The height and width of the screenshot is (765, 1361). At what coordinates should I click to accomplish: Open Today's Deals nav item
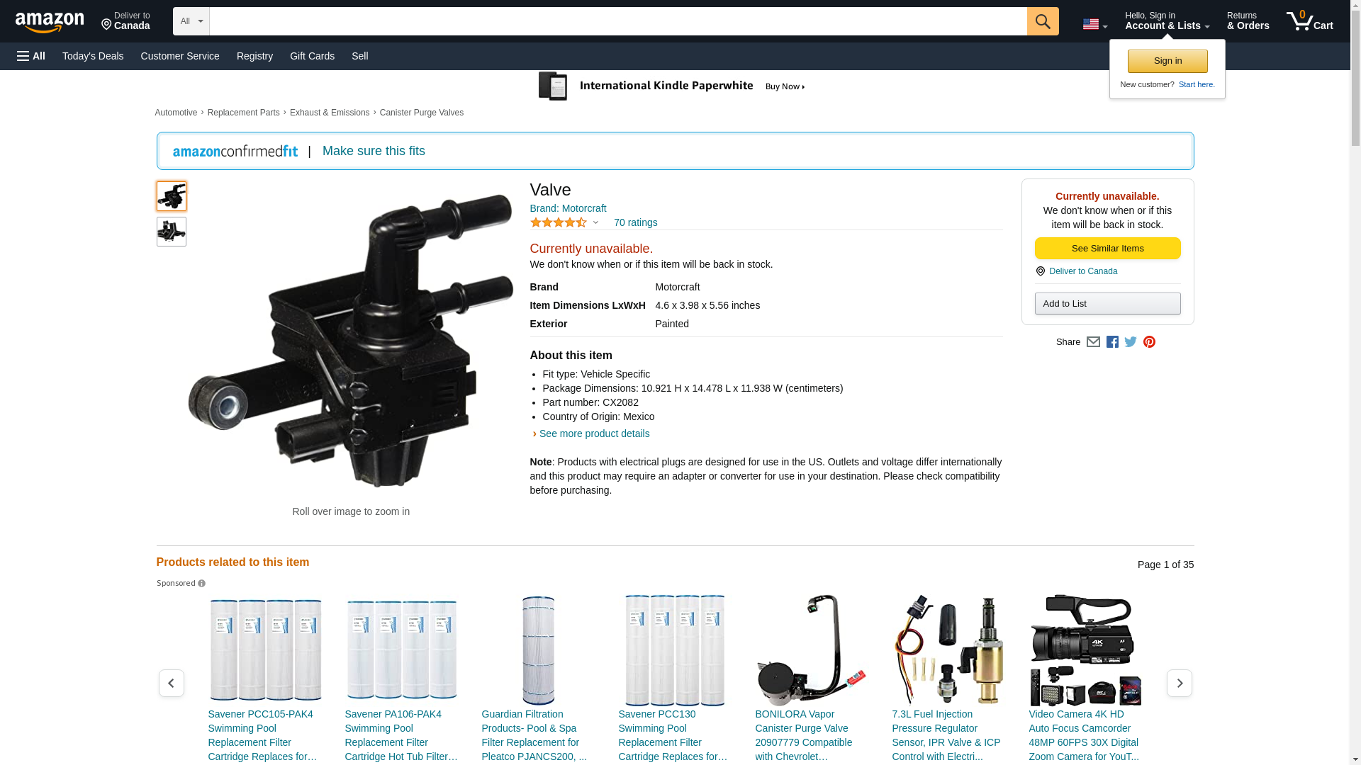coord(93,56)
